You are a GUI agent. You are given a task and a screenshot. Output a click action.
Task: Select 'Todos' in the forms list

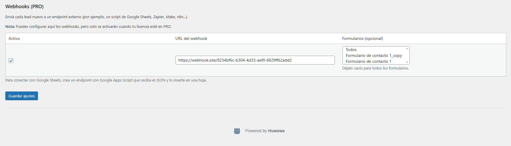[351, 50]
